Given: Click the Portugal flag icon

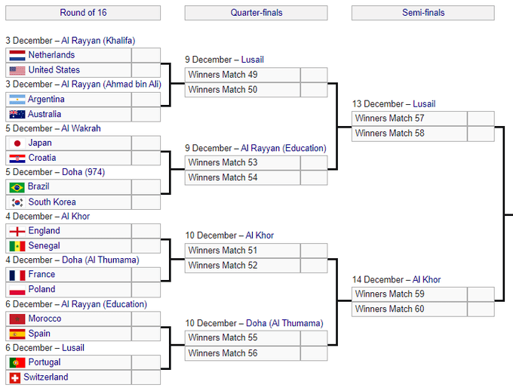Looking at the screenshot, I should [x=17, y=363].
